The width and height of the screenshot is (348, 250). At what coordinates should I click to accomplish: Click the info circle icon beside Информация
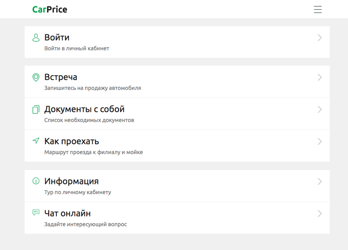point(36,181)
